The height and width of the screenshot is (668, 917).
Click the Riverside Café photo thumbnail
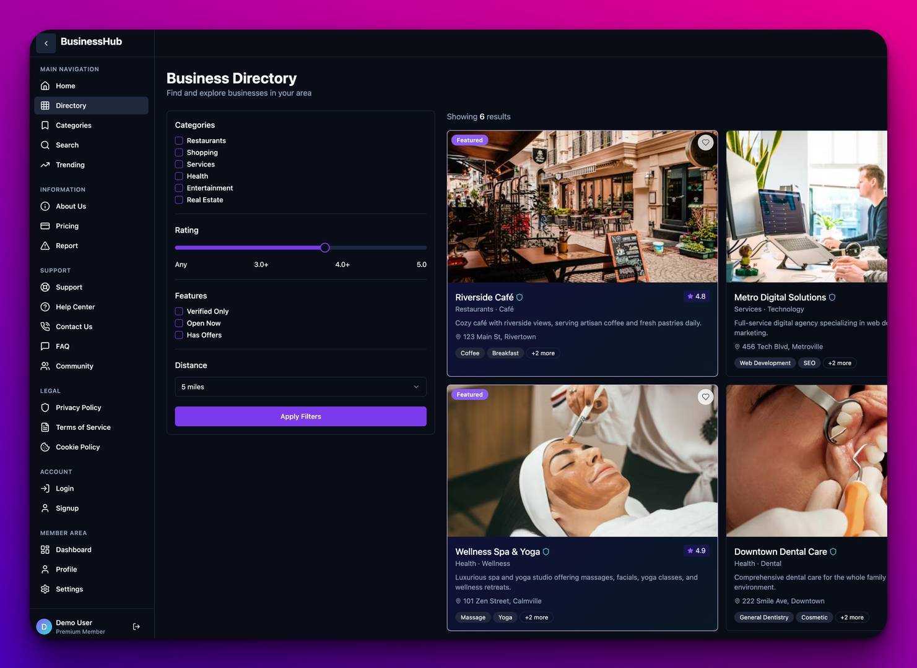582,207
